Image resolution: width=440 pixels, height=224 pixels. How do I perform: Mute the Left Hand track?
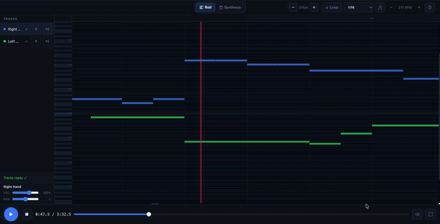pyautogui.click(x=47, y=41)
